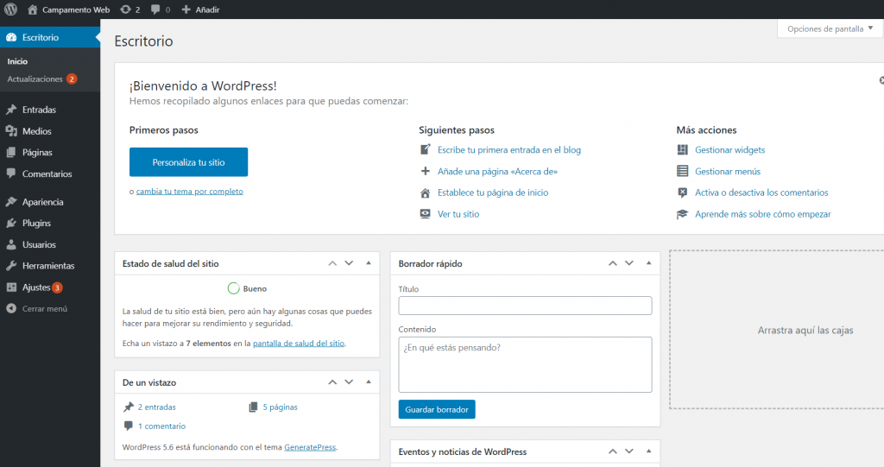This screenshot has width=884, height=467.
Task: Open Escribe tu primera entrada en el blog
Action: [509, 150]
